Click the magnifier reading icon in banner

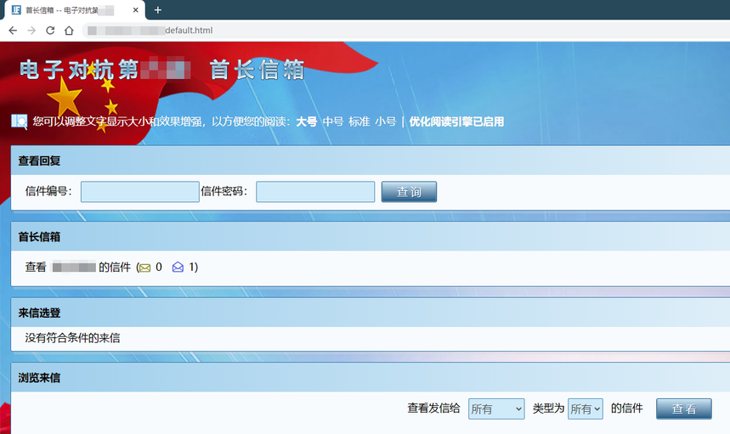[19, 121]
